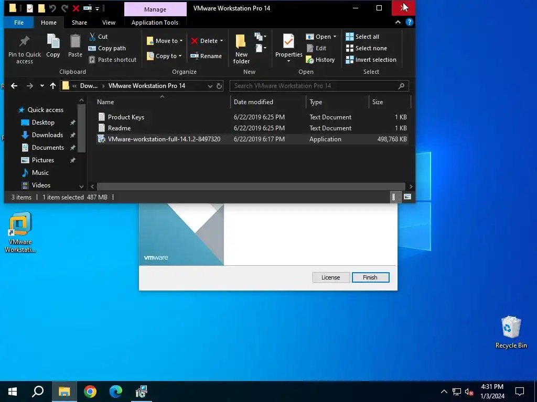The width and height of the screenshot is (537, 402).
Task: Click the search magnifier icon
Action: pyautogui.click(x=401, y=86)
